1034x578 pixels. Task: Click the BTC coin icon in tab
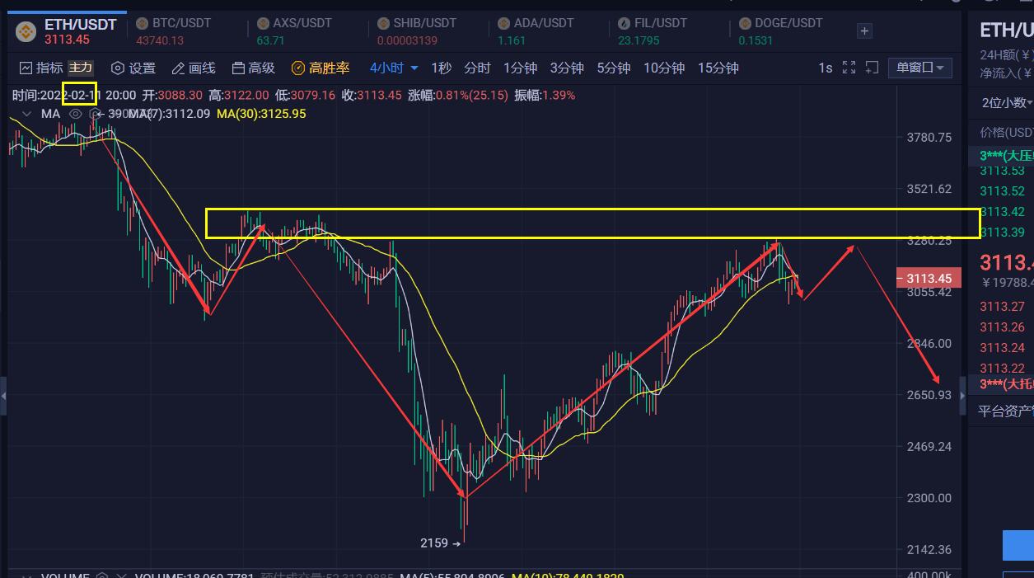(142, 23)
